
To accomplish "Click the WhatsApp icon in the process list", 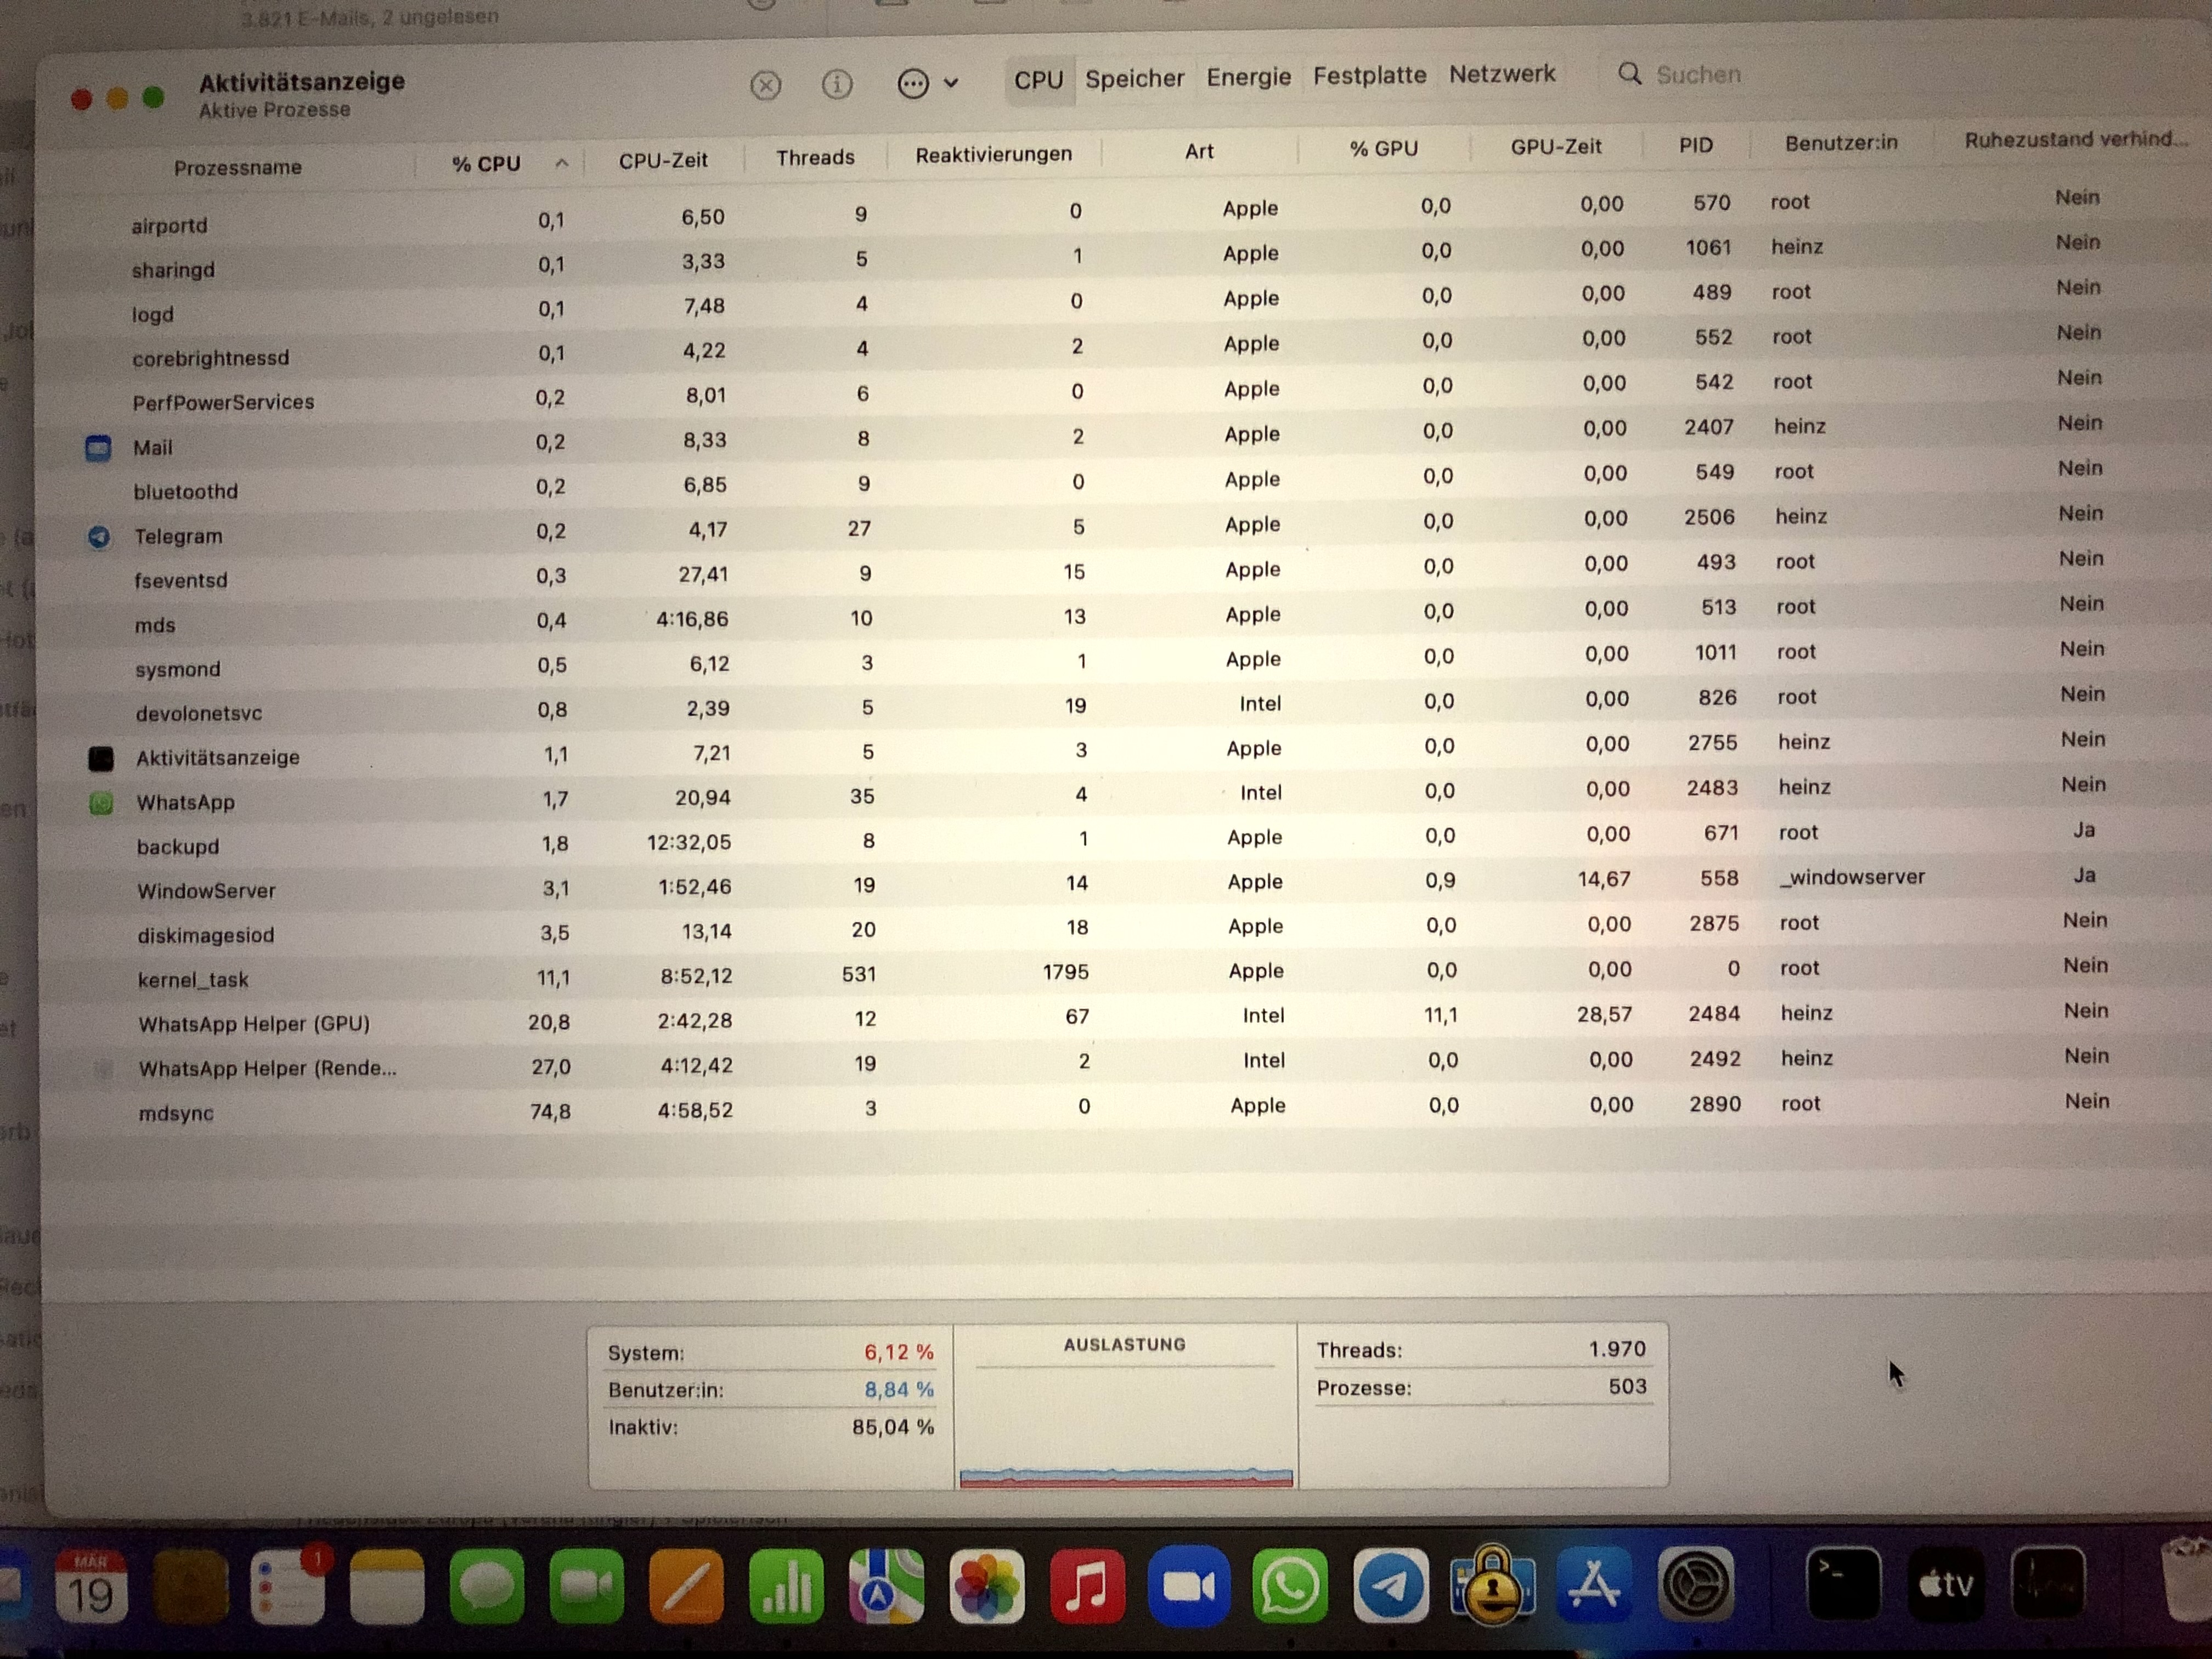I will [101, 803].
